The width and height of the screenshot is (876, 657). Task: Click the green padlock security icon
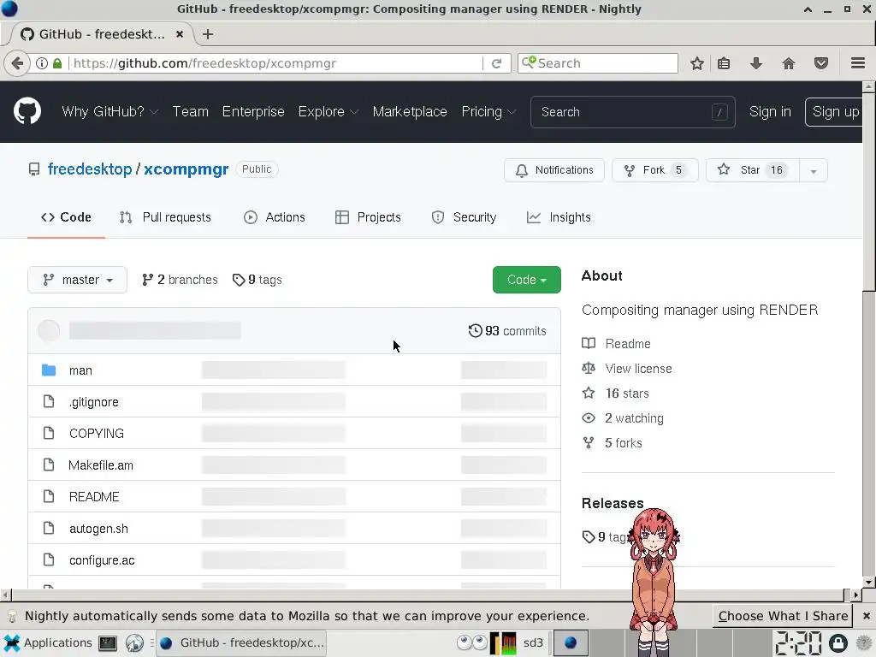tap(57, 63)
